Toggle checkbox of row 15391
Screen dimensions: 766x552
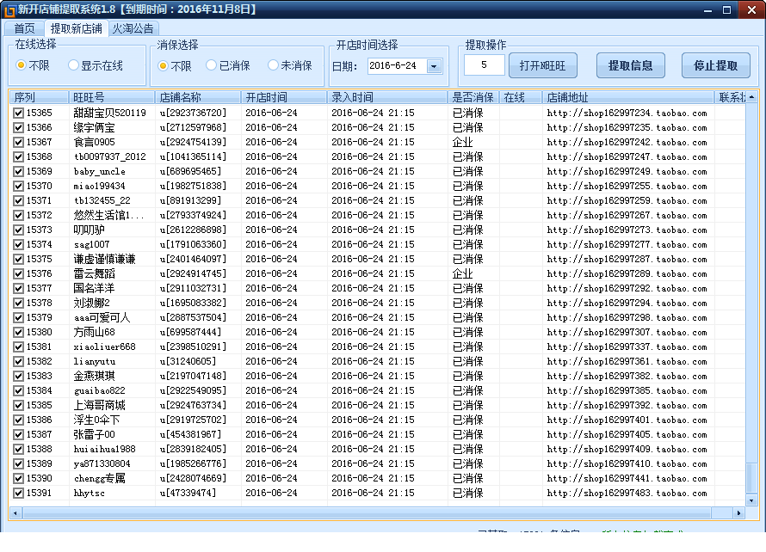(19, 493)
